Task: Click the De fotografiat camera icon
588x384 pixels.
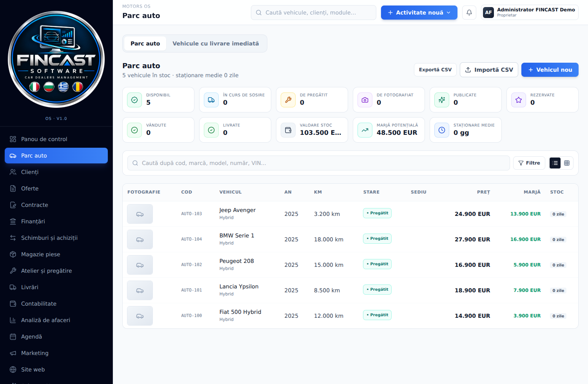Action: tap(365, 100)
